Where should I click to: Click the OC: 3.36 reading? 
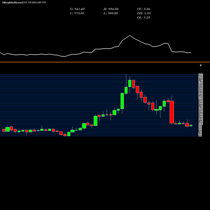tap(144, 9)
